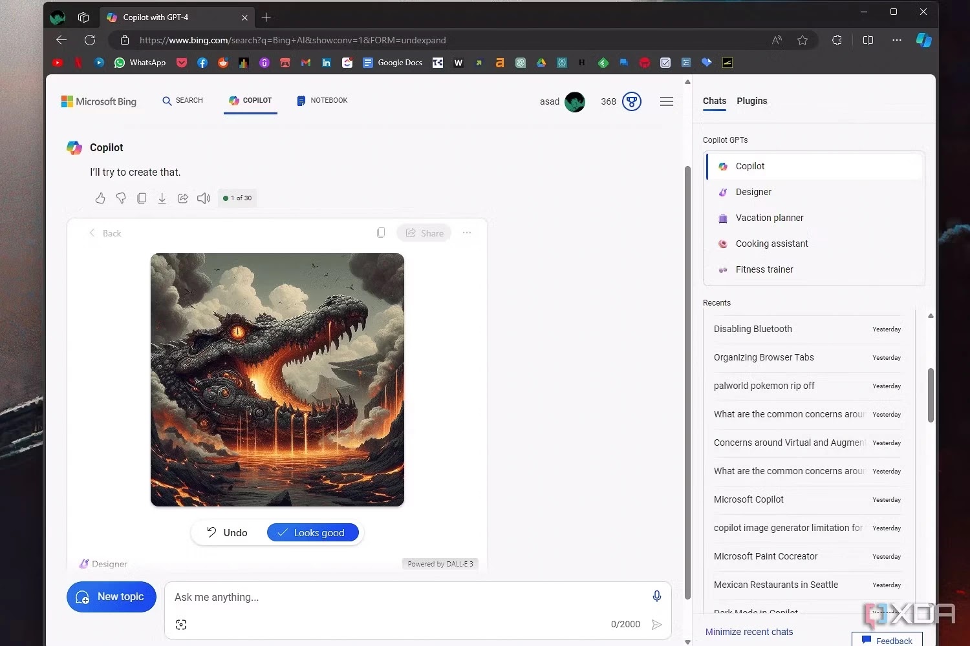
Task: Open the Feedback button
Action: pyautogui.click(x=887, y=640)
